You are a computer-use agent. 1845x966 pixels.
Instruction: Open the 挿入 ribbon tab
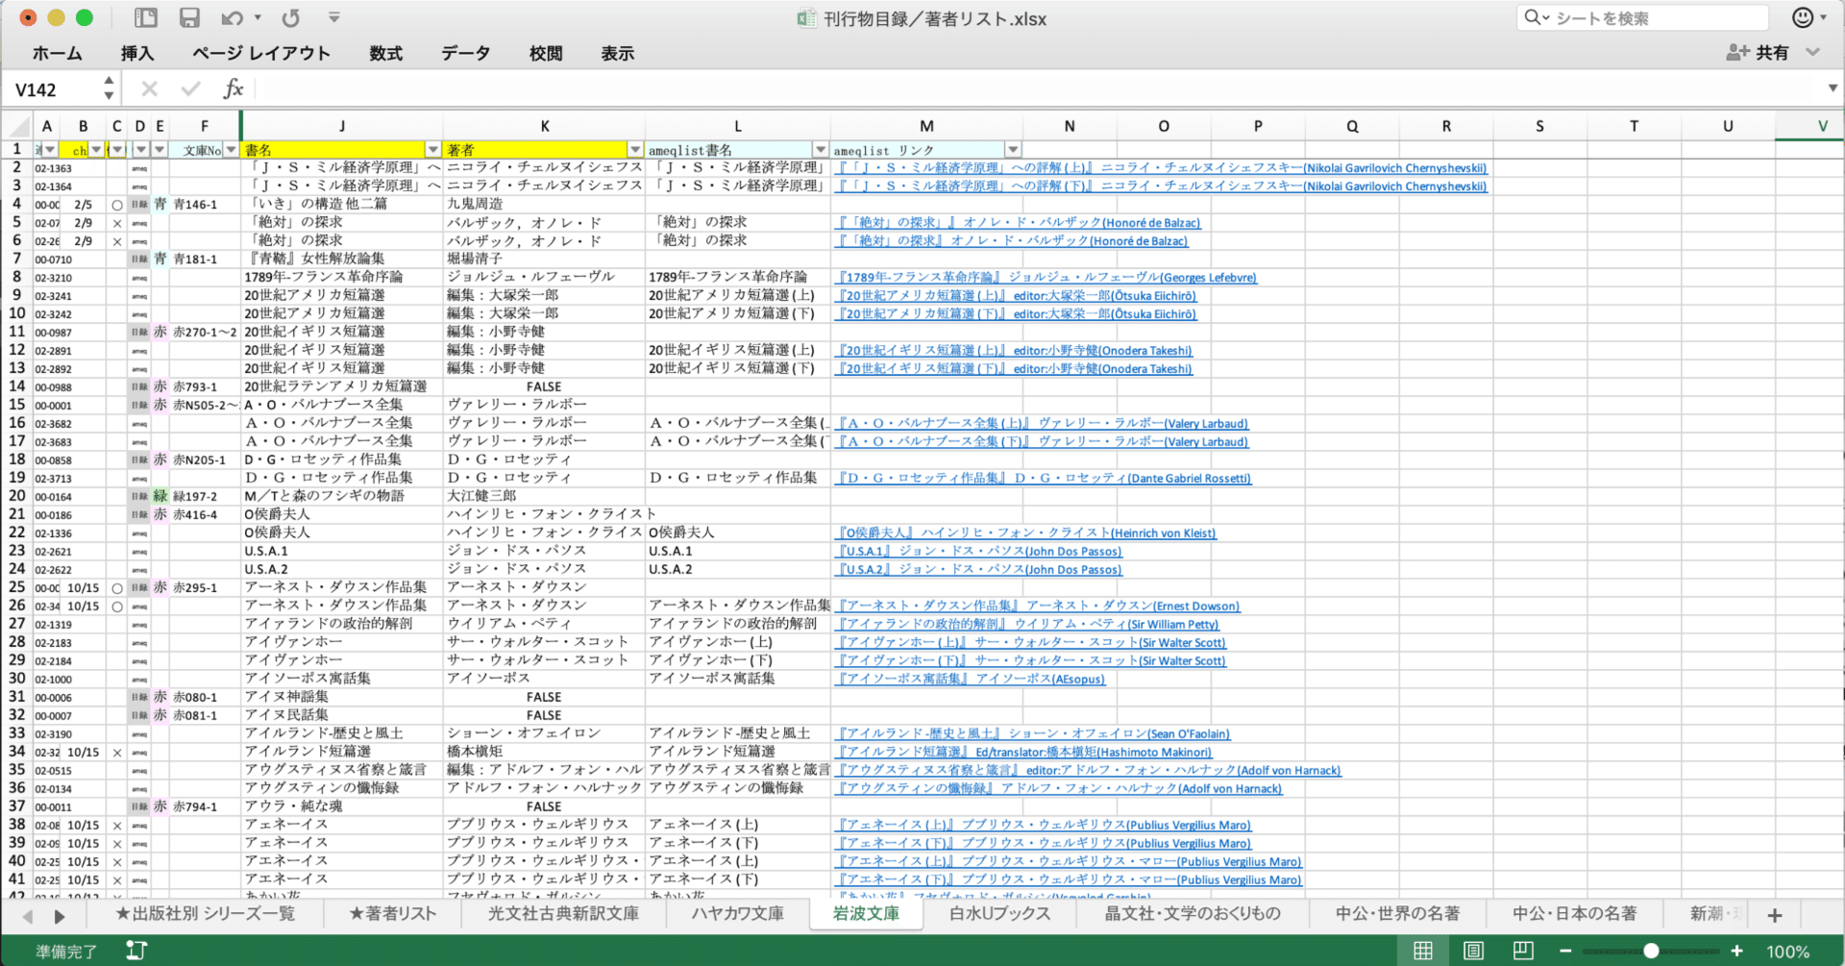[x=137, y=54]
